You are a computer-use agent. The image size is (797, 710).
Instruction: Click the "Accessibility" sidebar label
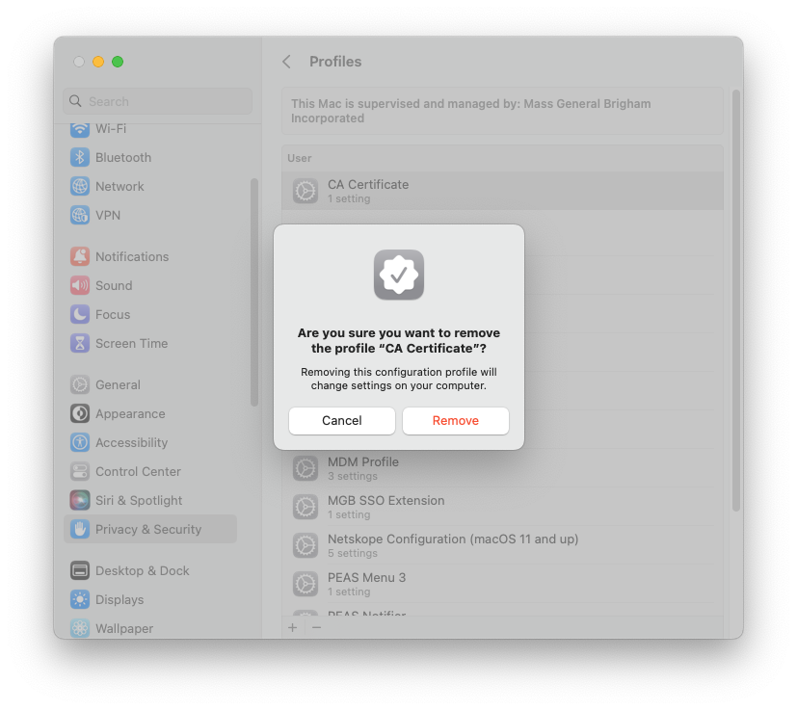[x=132, y=443]
